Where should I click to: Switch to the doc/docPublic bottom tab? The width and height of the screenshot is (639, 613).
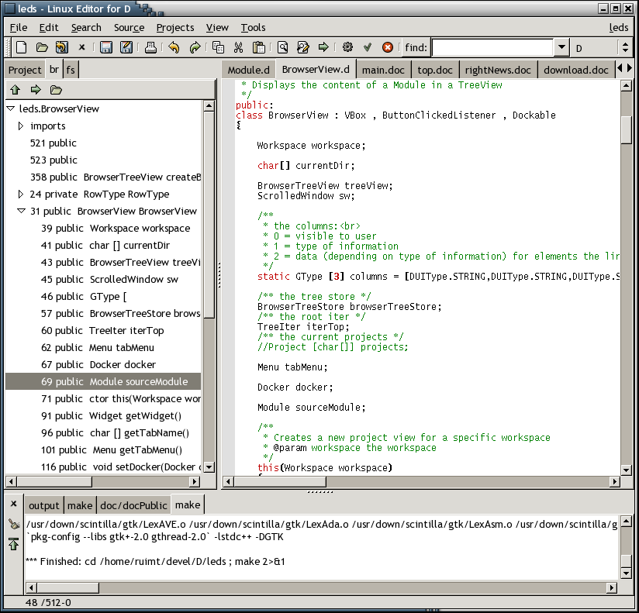[x=133, y=505]
